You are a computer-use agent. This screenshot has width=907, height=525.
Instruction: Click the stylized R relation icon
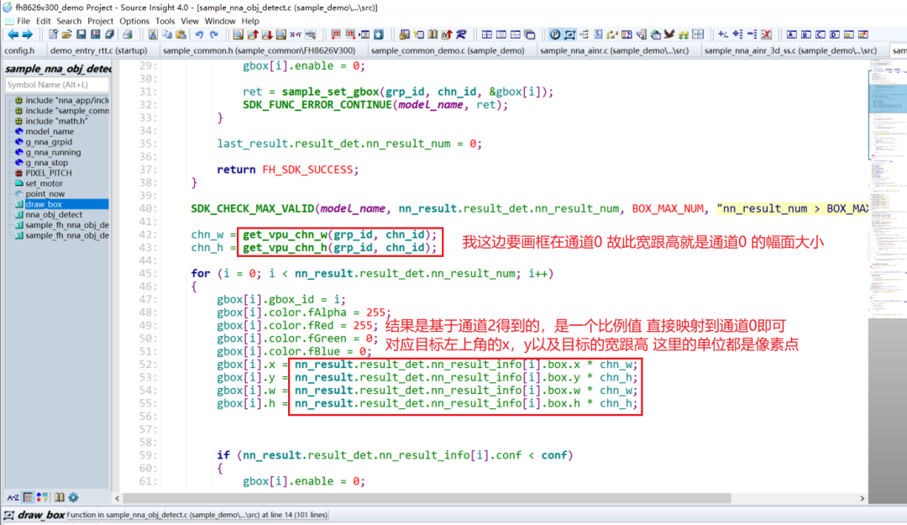point(461,34)
